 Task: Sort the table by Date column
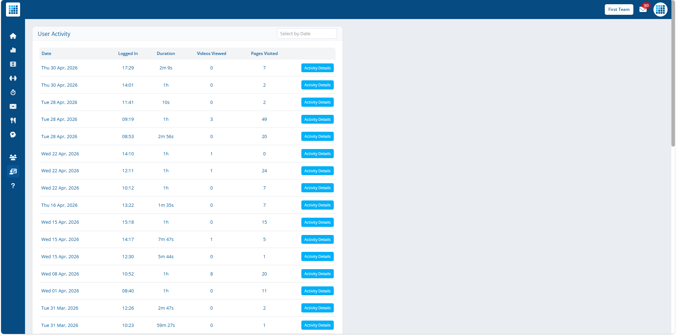pyautogui.click(x=46, y=53)
